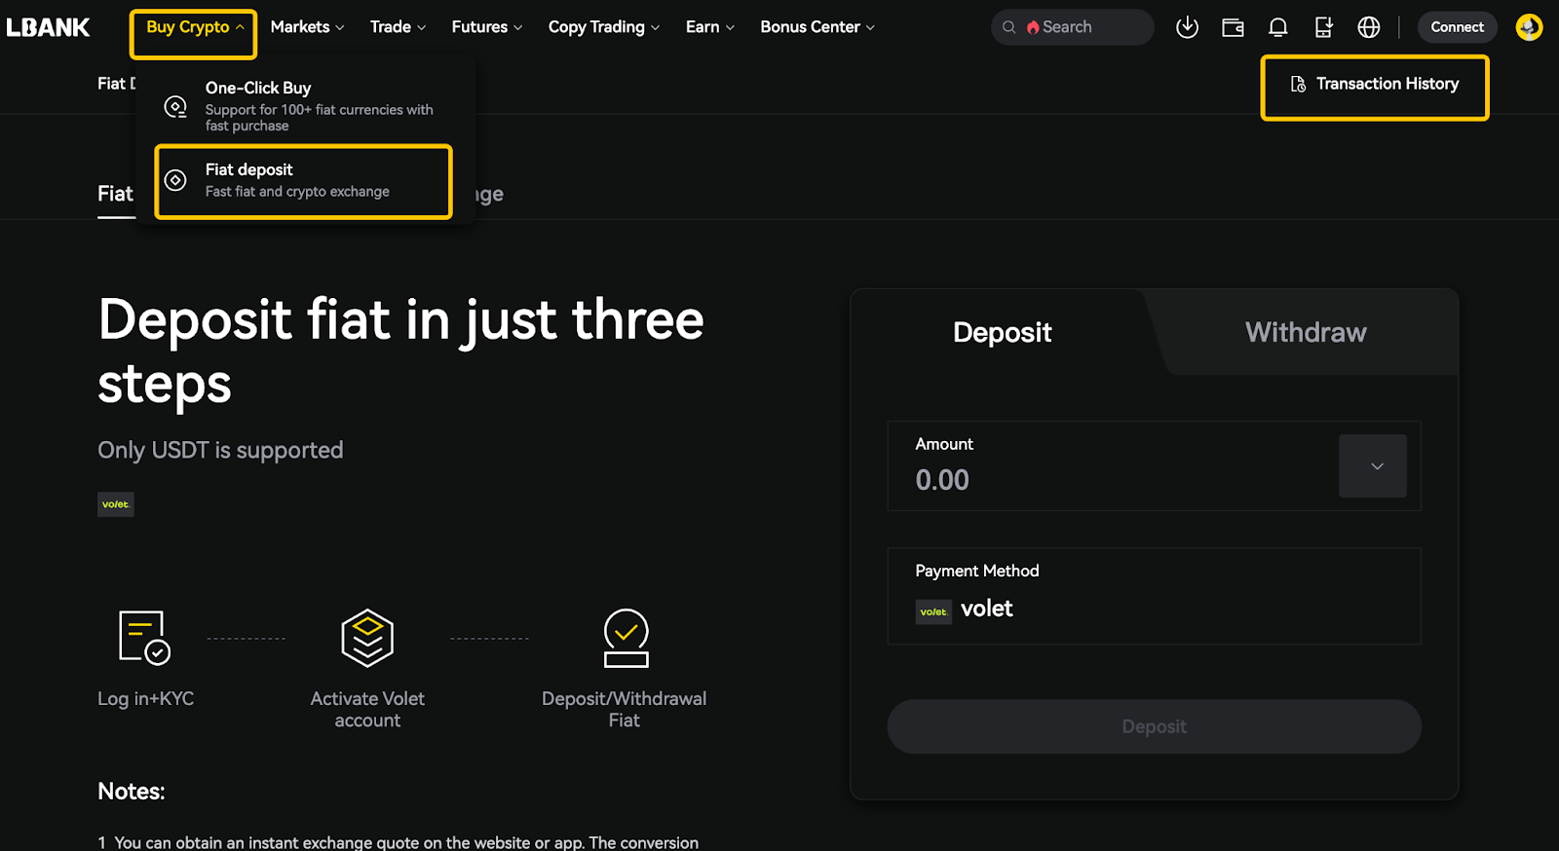Click the volet logo in Payment Method
The image size is (1559, 851).
click(933, 611)
